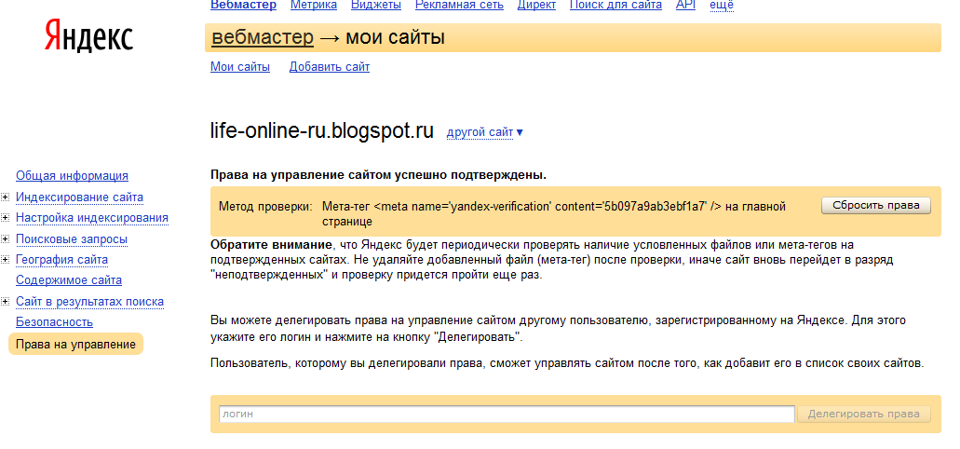Expand the Индексирование сайта tree node
This screenshot has width=960, height=449.
coord(5,197)
